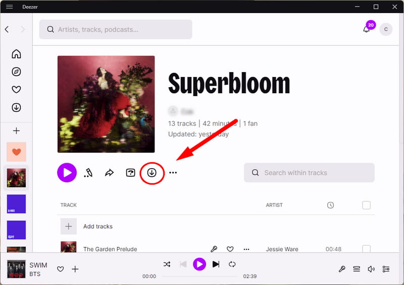Sort by ARTIST column header
The image size is (404, 285).
point(274,205)
